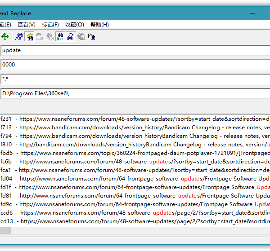Screen dimensions: 270x251
Task: Click the file mask field with '*.*'
Action: (135, 79)
